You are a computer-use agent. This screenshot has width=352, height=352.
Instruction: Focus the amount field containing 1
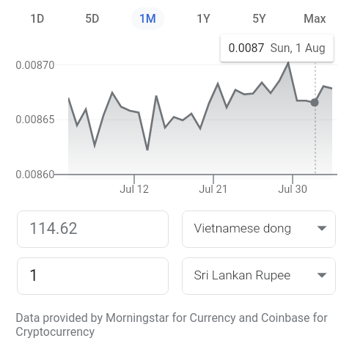(x=92, y=276)
